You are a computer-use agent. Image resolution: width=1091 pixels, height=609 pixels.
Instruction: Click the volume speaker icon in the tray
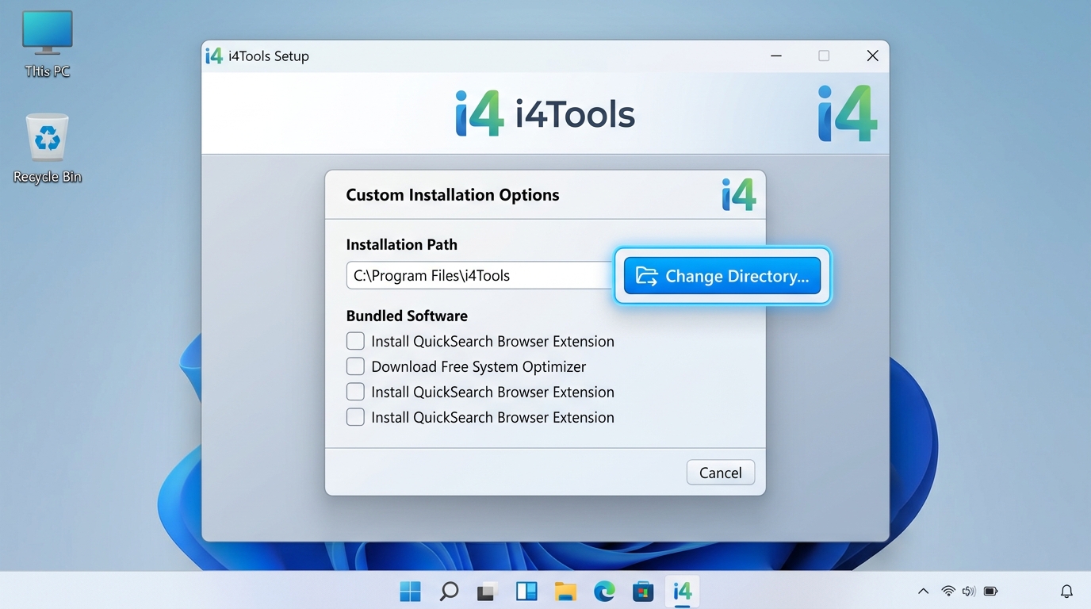(x=968, y=592)
